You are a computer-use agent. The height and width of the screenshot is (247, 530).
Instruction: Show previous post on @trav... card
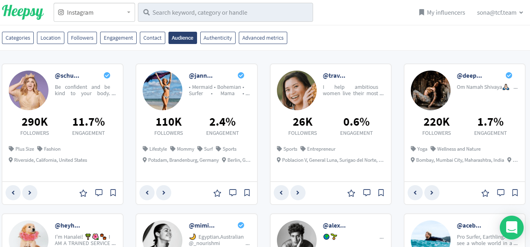(x=281, y=193)
